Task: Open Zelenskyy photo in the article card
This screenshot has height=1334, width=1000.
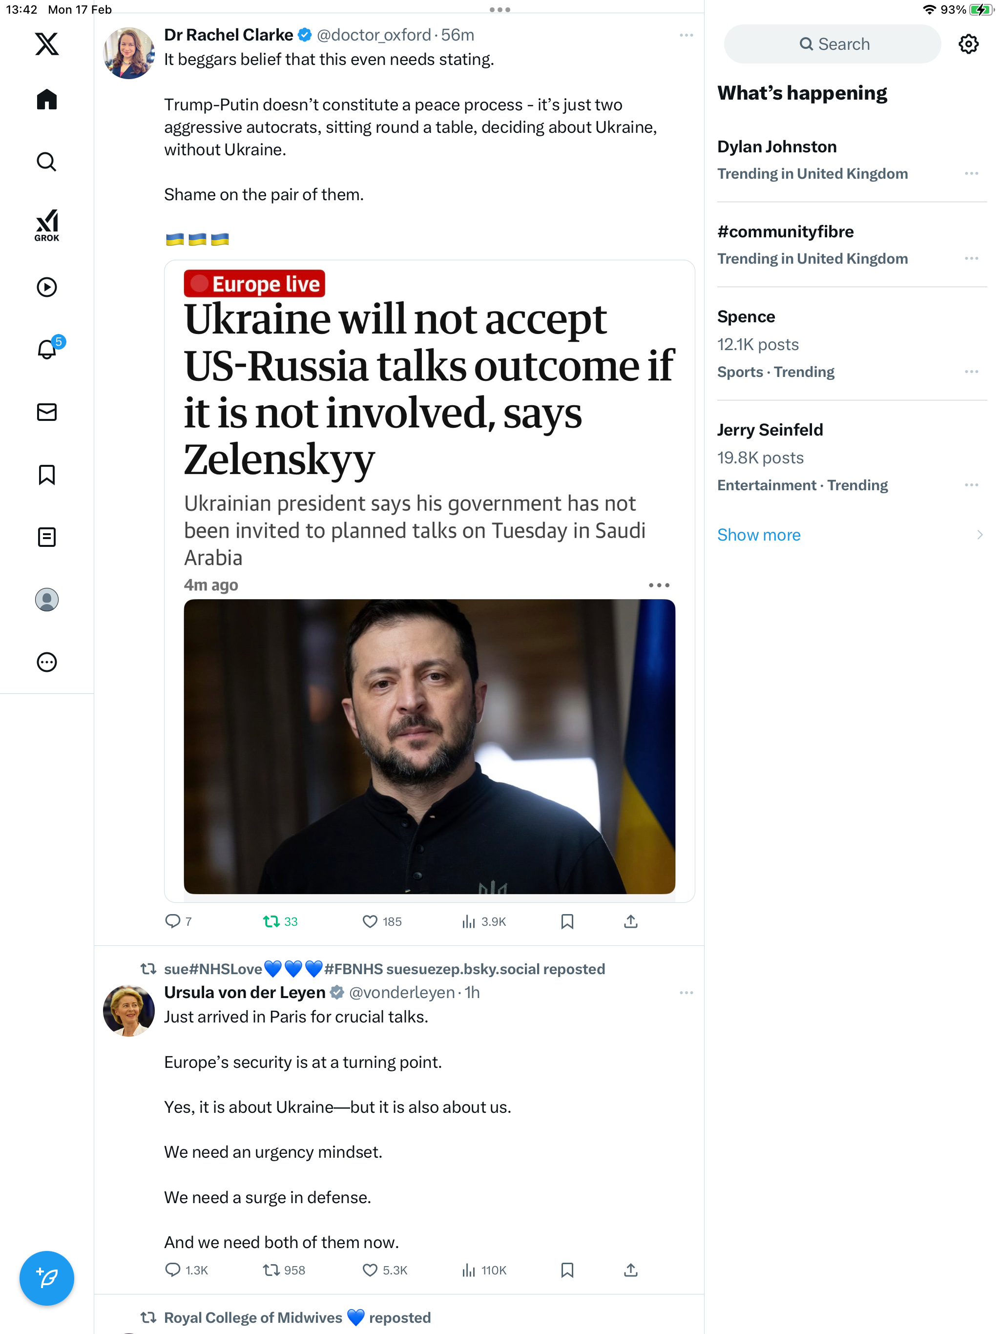Action: tap(429, 746)
